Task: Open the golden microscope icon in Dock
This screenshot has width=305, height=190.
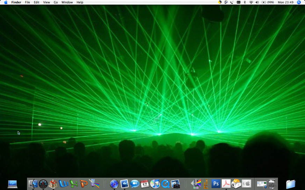Action: pos(206,184)
